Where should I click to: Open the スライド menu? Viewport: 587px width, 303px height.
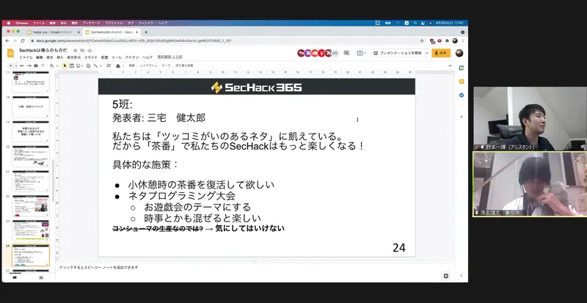pyautogui.click(x=91, y=57)
